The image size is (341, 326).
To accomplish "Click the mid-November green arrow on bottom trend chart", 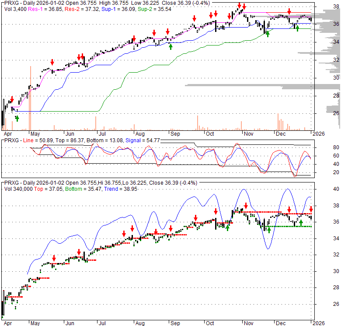I will 269,229.
